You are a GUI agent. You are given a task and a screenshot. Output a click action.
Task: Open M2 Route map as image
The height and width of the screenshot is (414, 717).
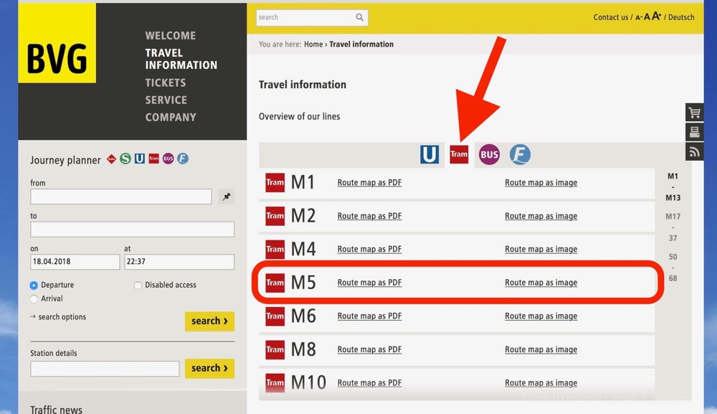click(541, 216)
